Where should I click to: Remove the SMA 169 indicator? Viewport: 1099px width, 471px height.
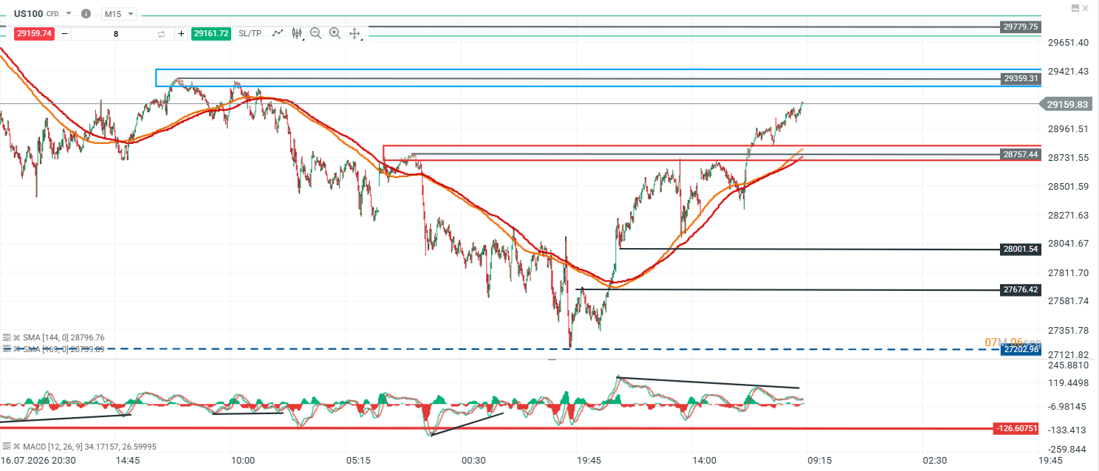[x=16, y=348]
